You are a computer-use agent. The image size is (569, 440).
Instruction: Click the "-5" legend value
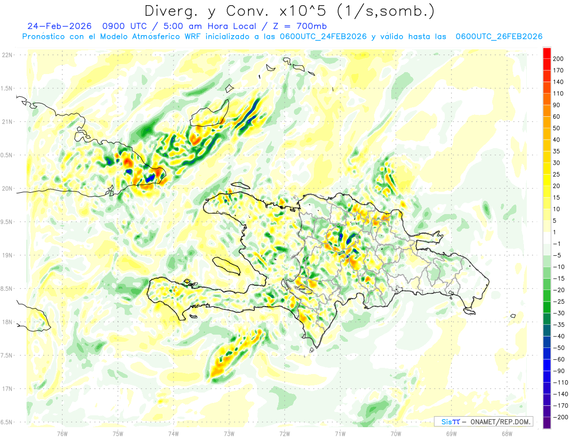click(x=558, y=255)
